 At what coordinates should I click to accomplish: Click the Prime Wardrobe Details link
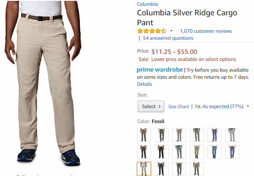click(144, 84)
